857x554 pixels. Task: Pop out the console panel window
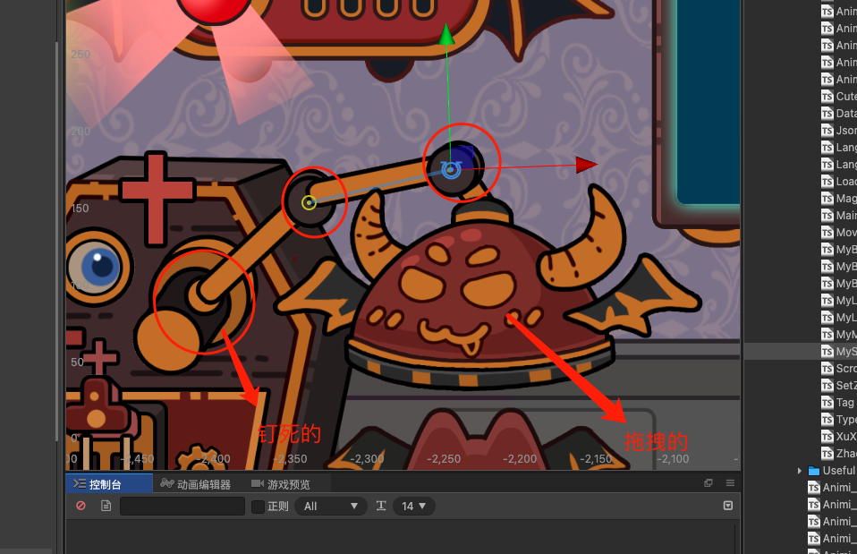[x=709, y=483]
